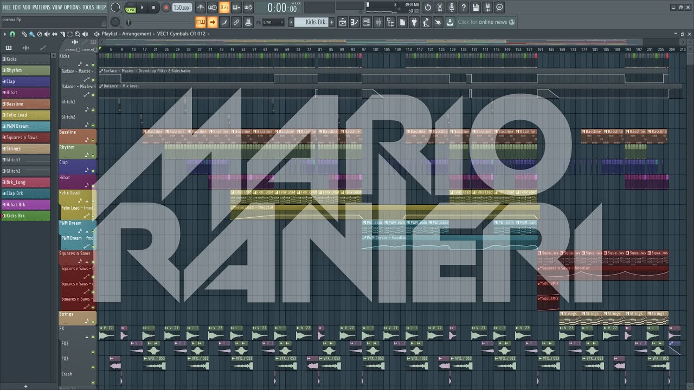This screenshot has width=694, height=390.
Task: Open the EDIT menu
Action: (17, 7)
